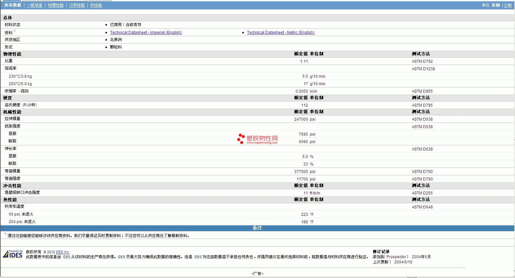The height and width of the screenshot is (278, 515).
Task: Click the ASTM D256 test method
Action: pyautogui.click(x=422, y=193)
